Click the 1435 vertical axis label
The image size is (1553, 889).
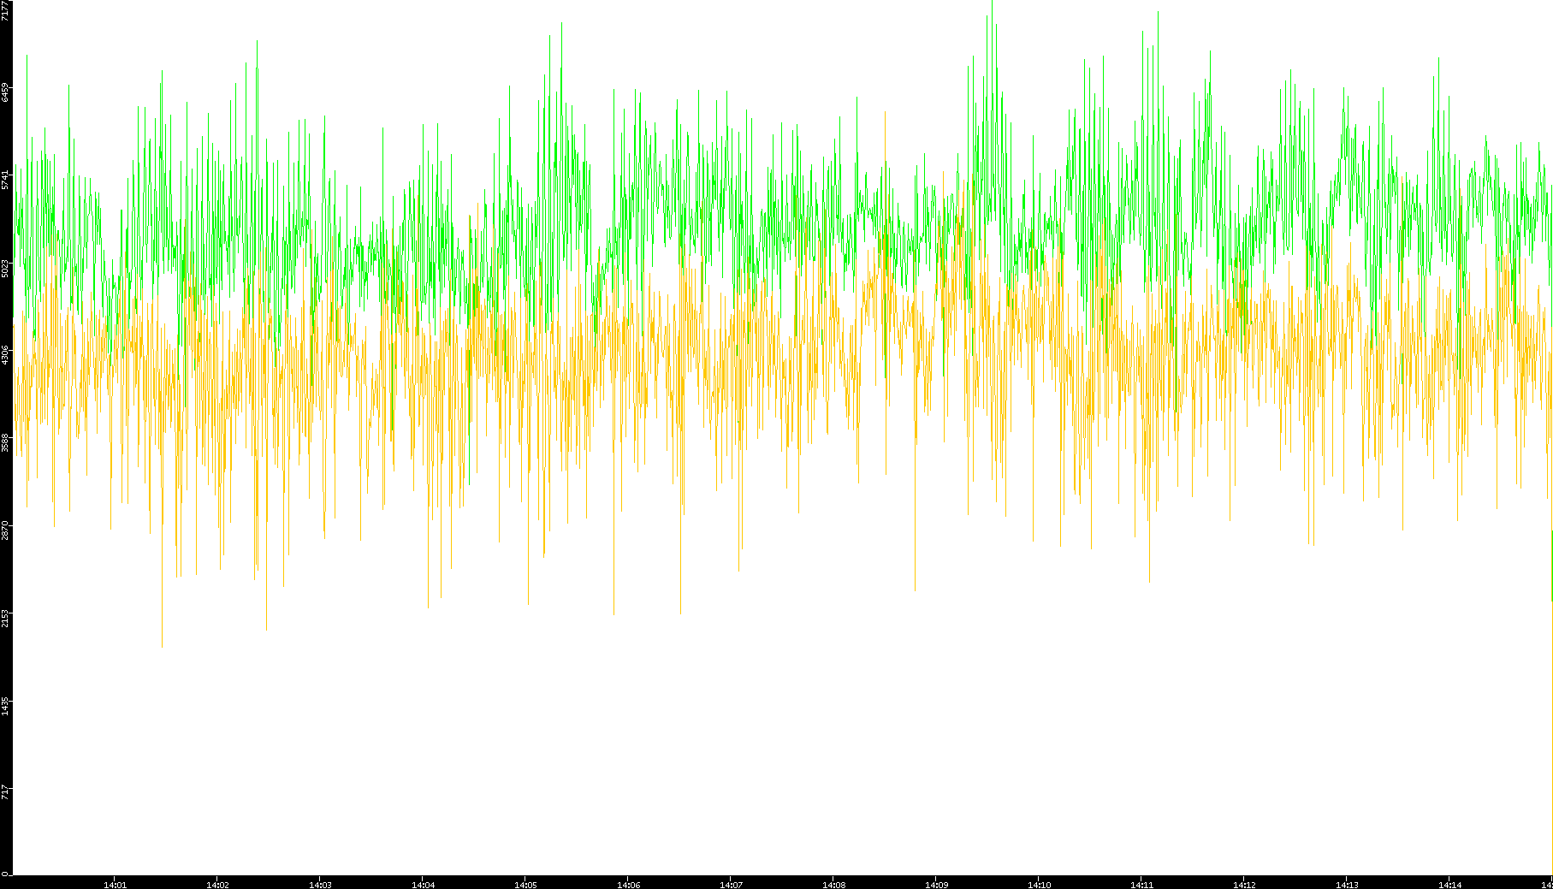pyautogui.click(x=6, y=705)
